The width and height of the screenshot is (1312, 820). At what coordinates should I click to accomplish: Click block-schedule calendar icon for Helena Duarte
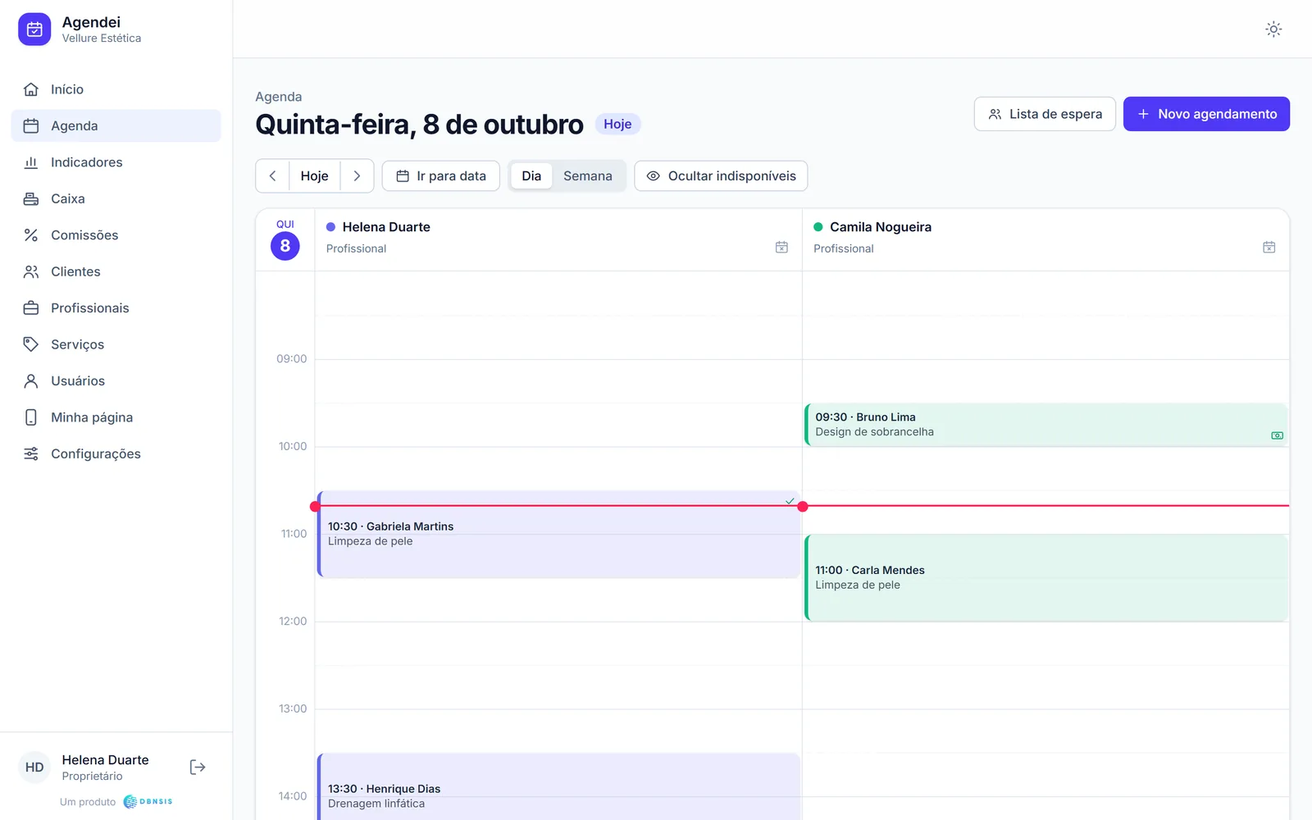coord(781,247)
